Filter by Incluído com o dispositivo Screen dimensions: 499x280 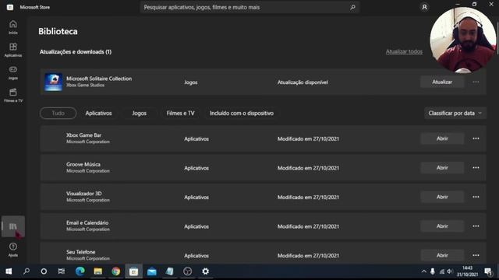pos(242,113)
